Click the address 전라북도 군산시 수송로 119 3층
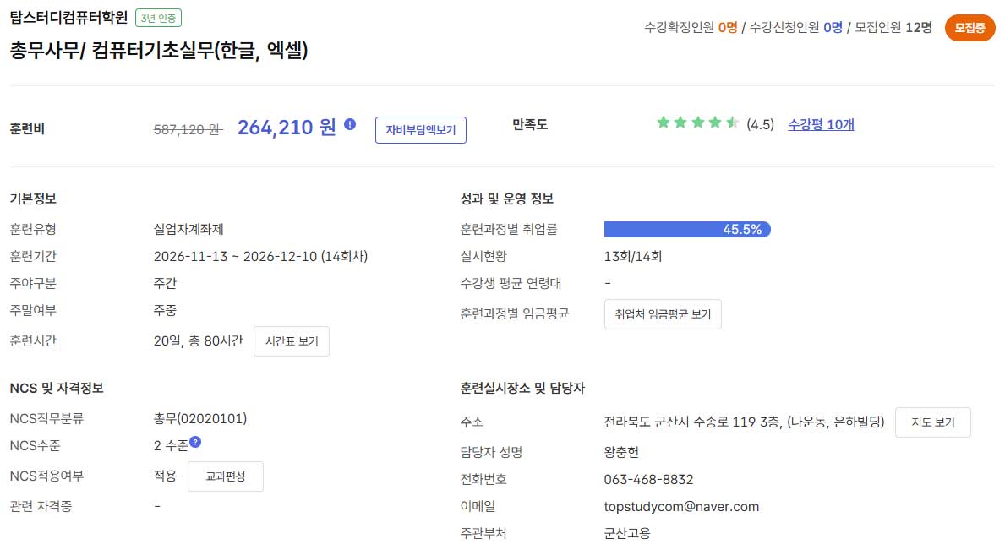This screenshot has height=550, width=1005. pyautogui.click(x=692, y=422)
